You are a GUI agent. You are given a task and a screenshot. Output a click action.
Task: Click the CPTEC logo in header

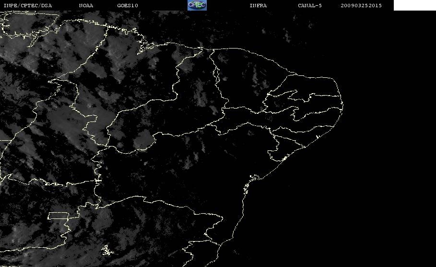pyautogui.click(x=197, y=5)
